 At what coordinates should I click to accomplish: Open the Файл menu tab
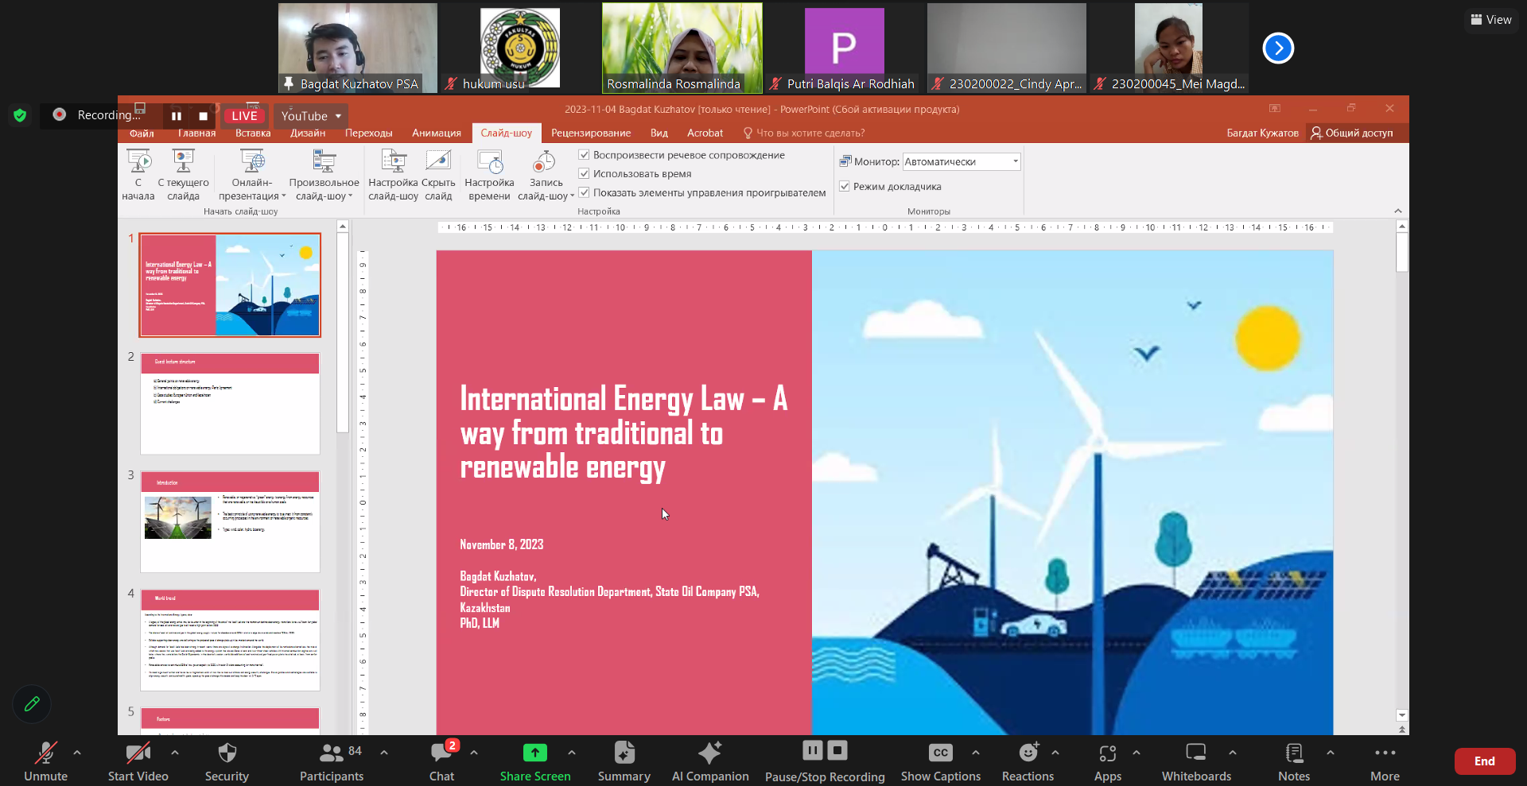pos(142,133)
